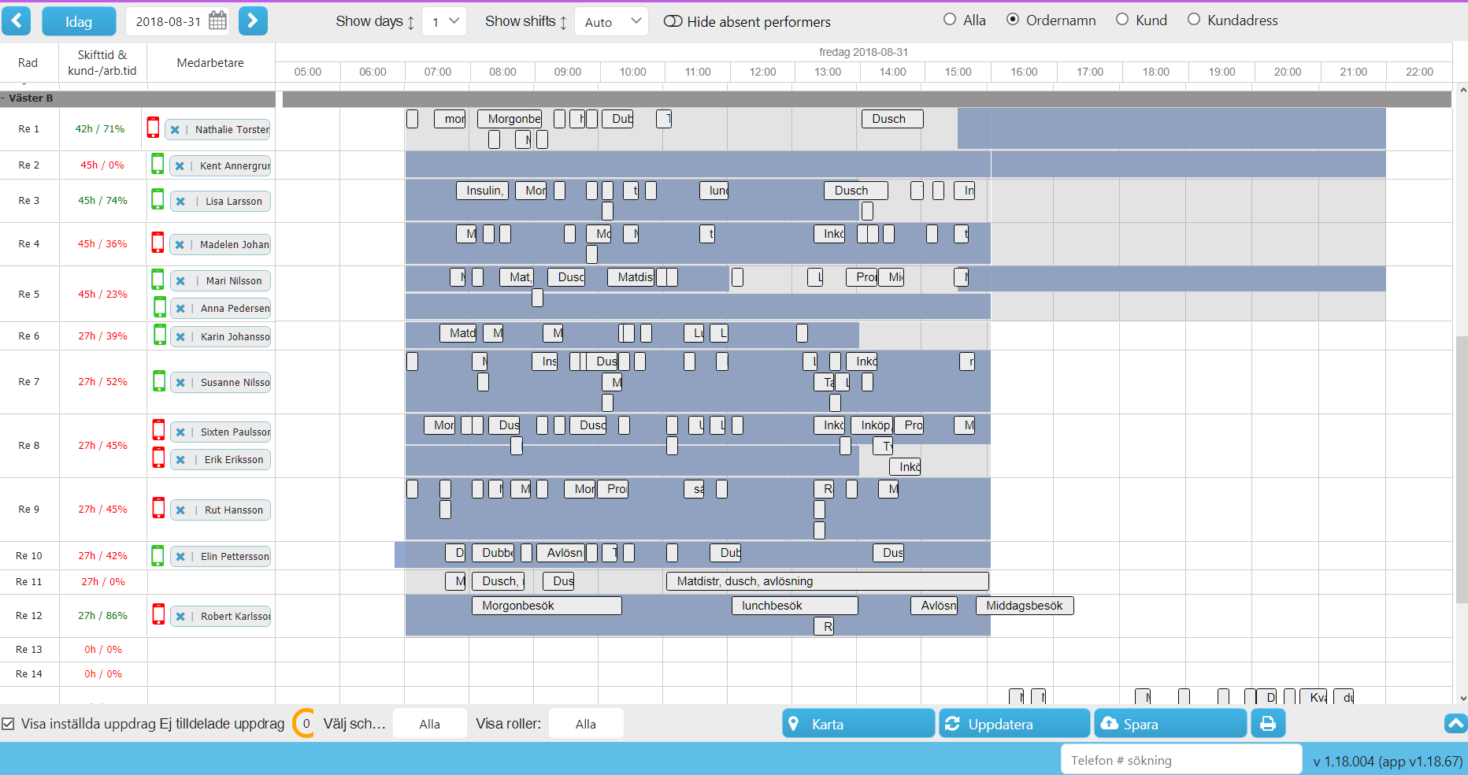The width and height of the screenshot is (1468, 775).
Task: Remove Erik Eriksson with the x icon
Action: click(180, 460)
